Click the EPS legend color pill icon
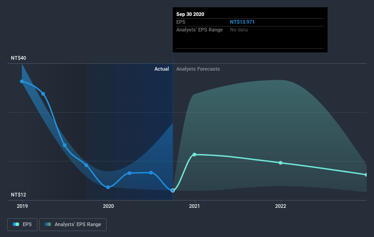Image resolution: width=374 pixels, height=237 pixels. 16,224
